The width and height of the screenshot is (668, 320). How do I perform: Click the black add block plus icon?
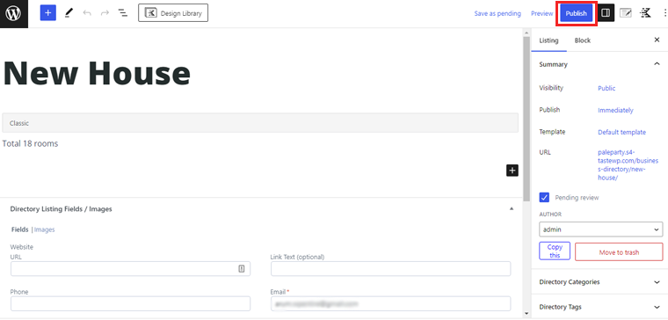coord(512,171)
